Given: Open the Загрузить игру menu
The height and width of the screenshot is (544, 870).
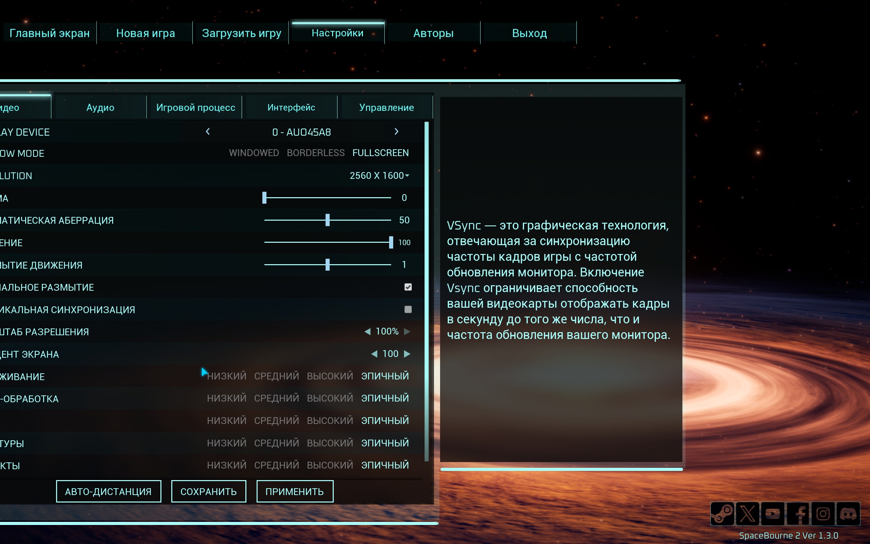Looking at the screenshot, I should 241,33.
